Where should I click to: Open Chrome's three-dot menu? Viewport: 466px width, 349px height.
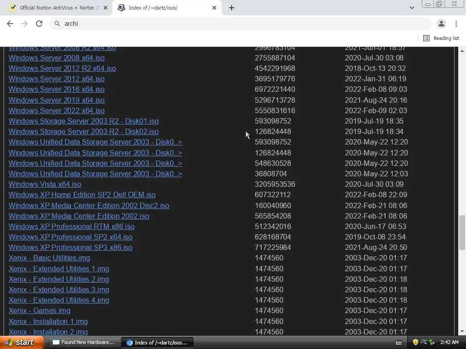(x=456, y=24)
